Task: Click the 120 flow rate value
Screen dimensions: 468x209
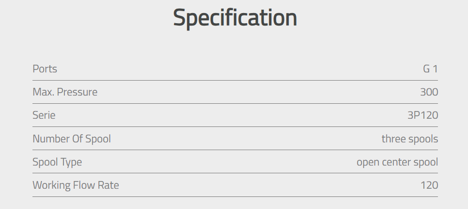Action: [x=429, y=185]
